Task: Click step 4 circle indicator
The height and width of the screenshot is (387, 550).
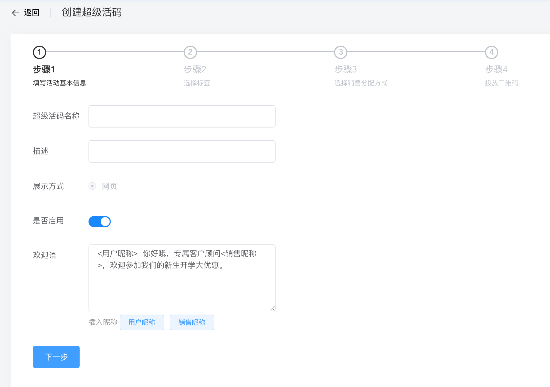Action: pyautogui.click(x=491, y=52)
